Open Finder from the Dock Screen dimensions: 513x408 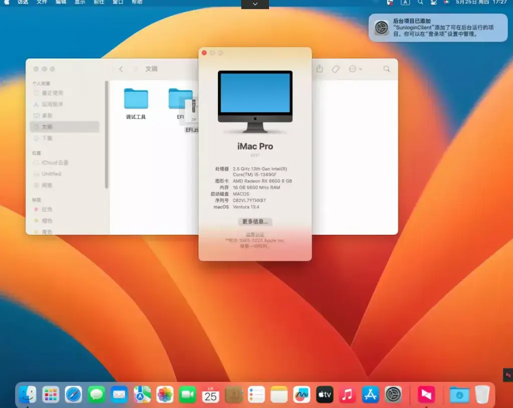pos(28,394)
